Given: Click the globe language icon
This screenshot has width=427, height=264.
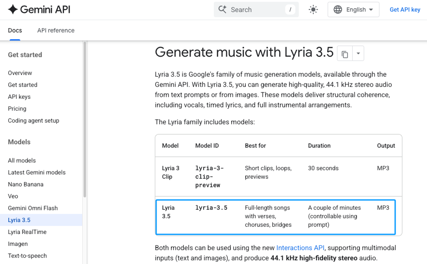Looking at the screenshot, I should pyautogui.click(x=338, y=10).
